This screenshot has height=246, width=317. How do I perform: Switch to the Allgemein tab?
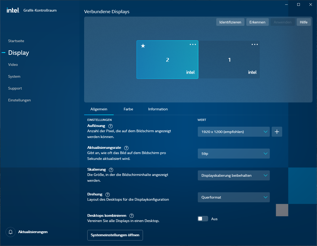[x=99, y=109]
